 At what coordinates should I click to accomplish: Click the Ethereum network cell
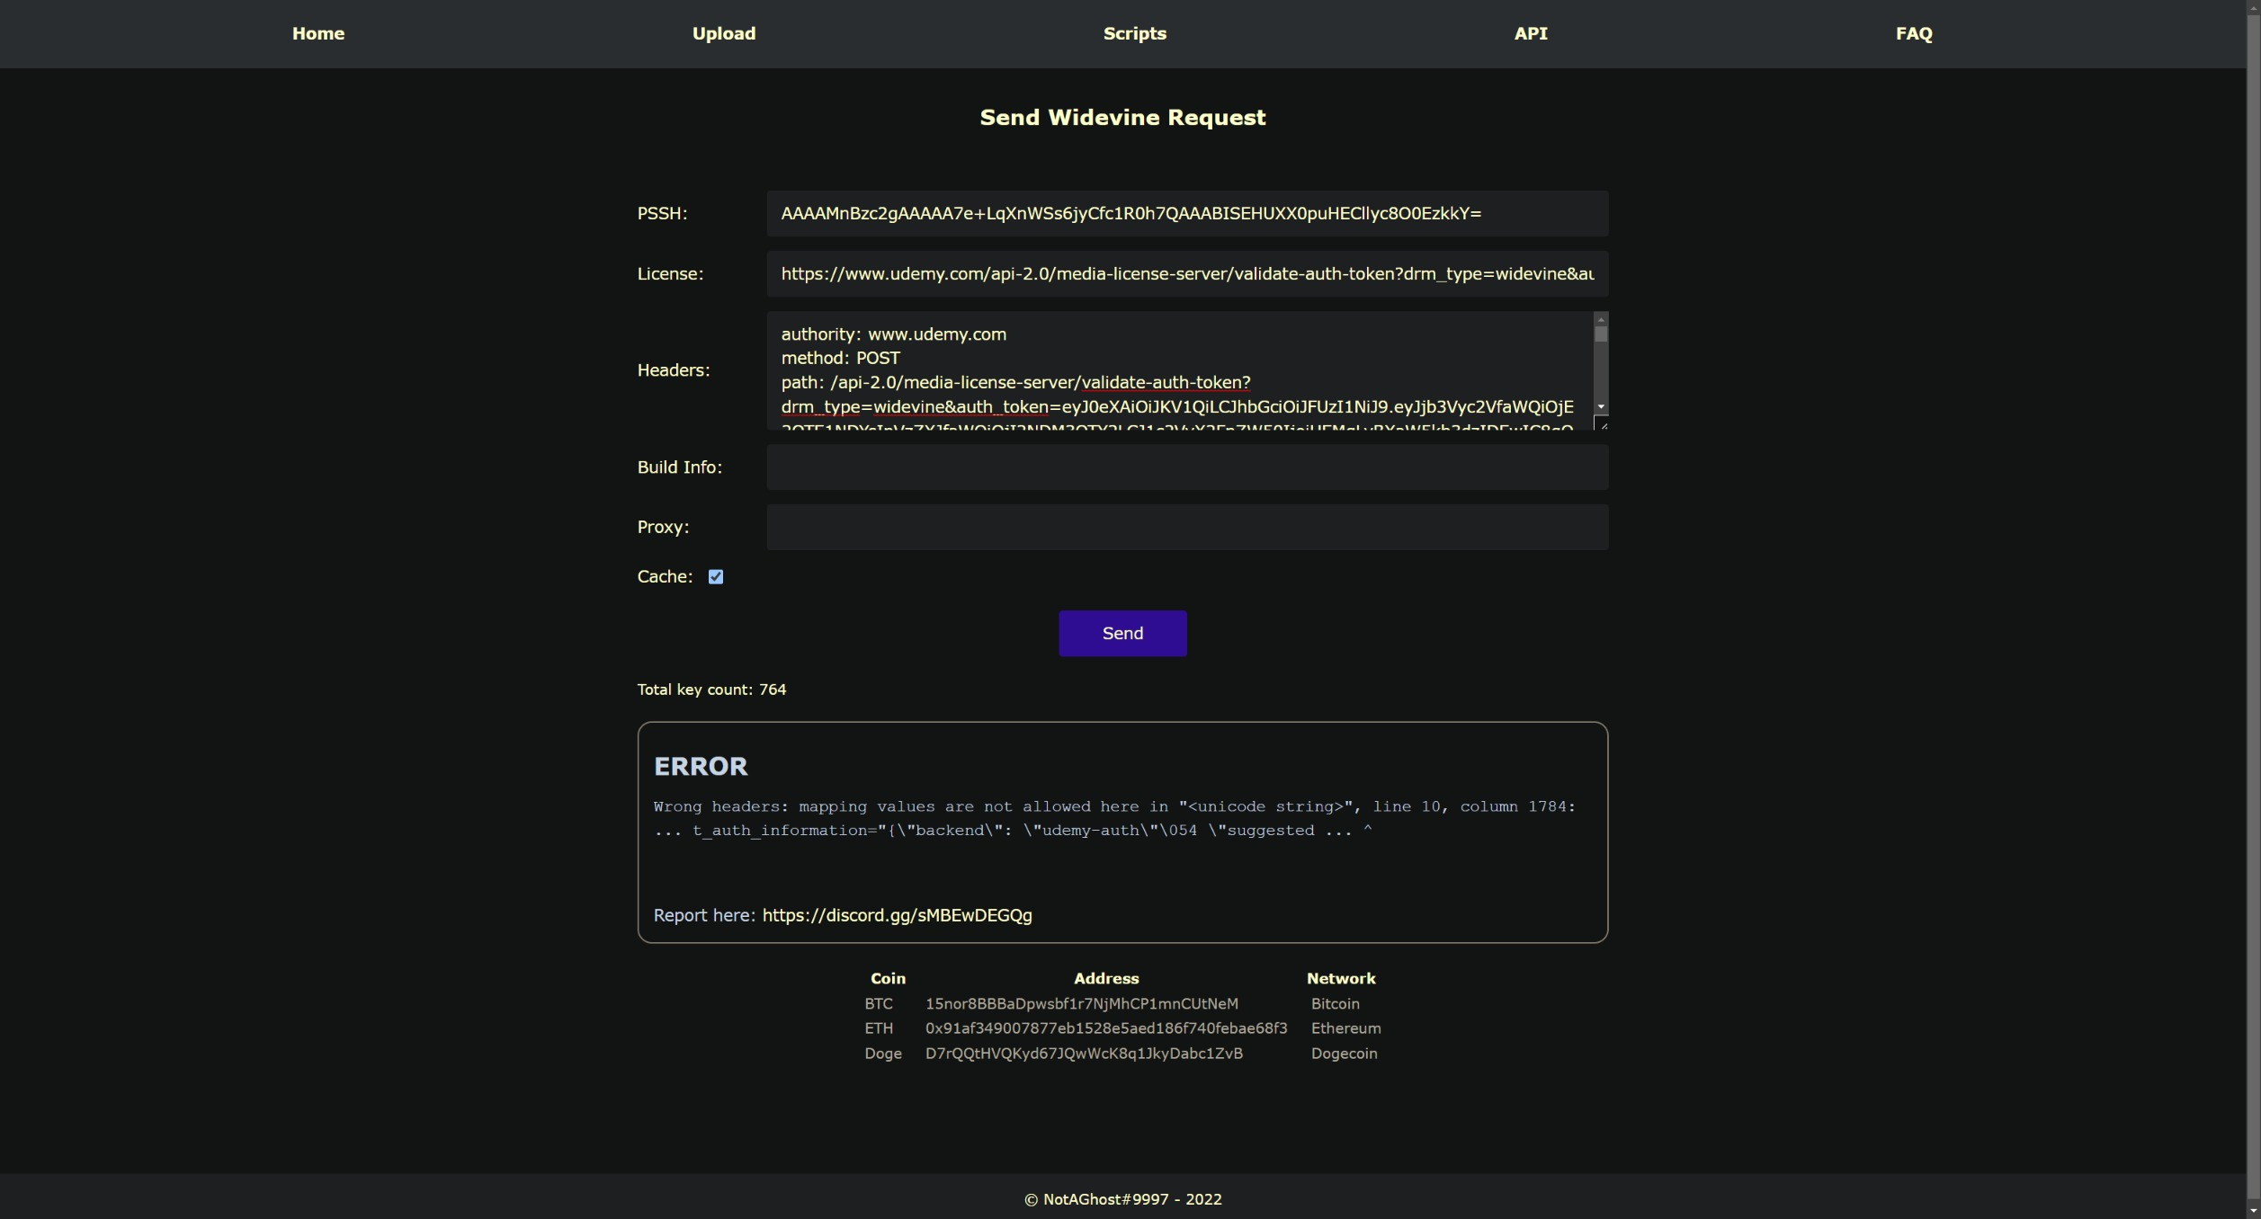click(1345, 1028)
